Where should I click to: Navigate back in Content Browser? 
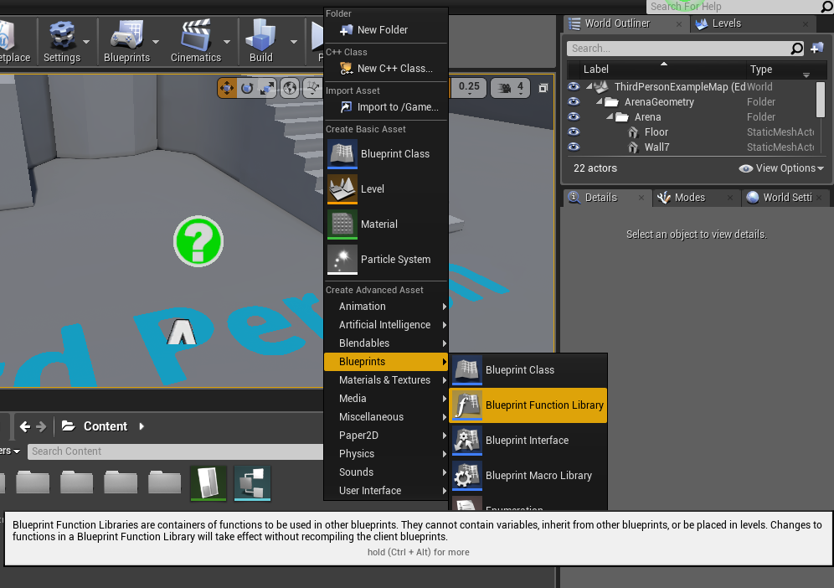(x=25, y=426)
